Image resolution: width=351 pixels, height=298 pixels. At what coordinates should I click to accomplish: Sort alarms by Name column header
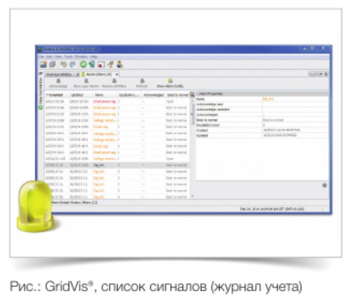coord(99,95)
